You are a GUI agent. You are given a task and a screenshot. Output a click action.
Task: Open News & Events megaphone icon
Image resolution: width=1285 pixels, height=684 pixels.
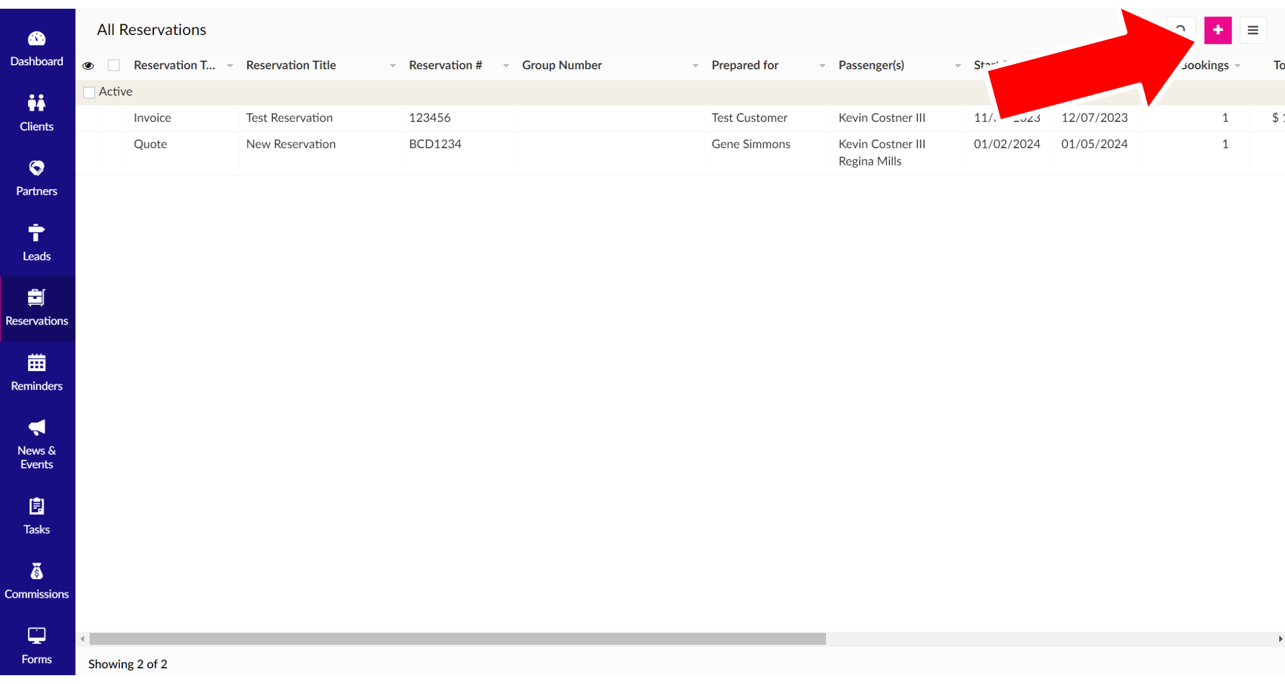[36, 428]
